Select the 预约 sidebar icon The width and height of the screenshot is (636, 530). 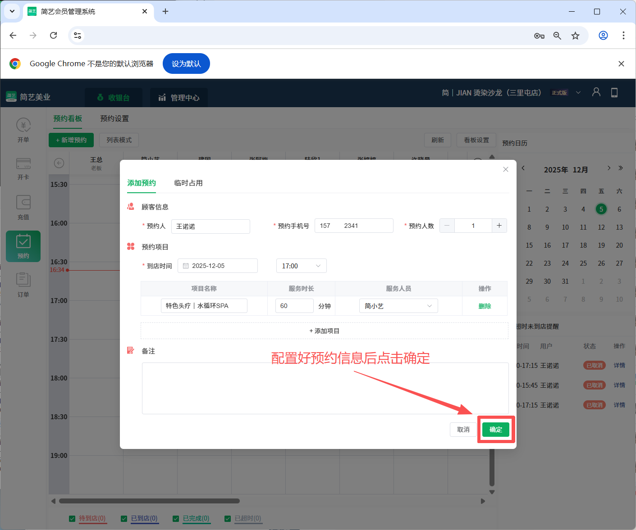click(x=23, y=246)
